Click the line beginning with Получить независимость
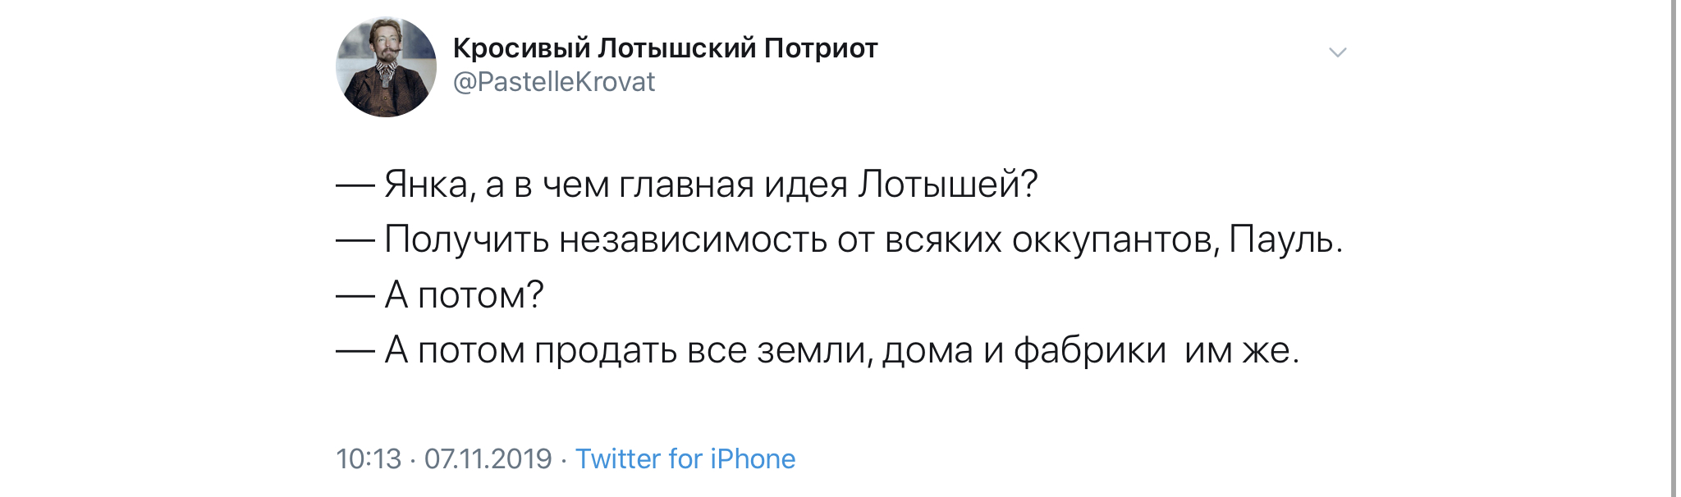This screenshot has height=497, width=1681. [x=839, y=239]
